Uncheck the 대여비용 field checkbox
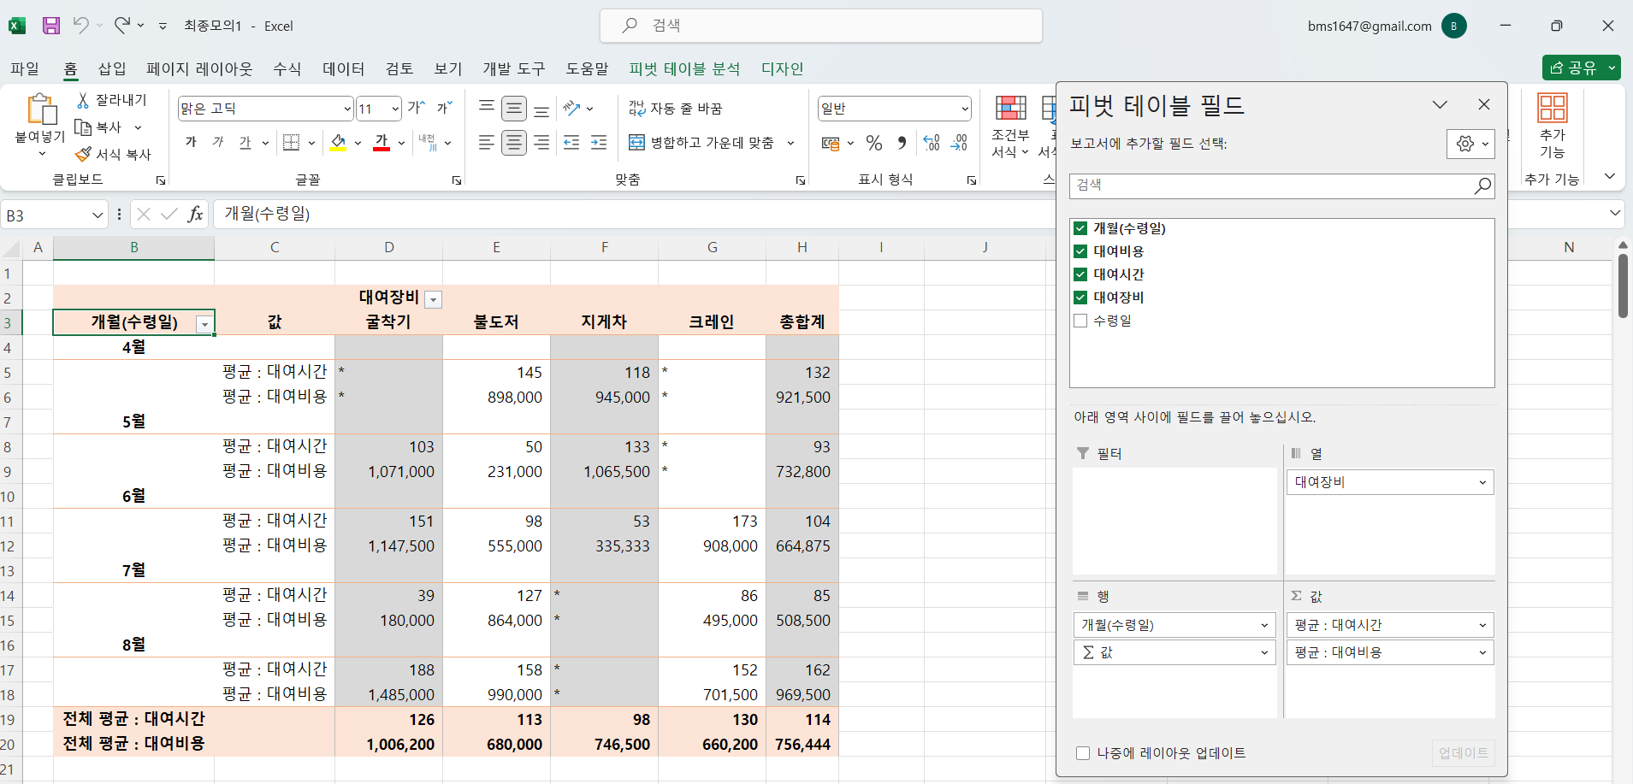This screenshot has width=1633, height=784. (1080, 251)
